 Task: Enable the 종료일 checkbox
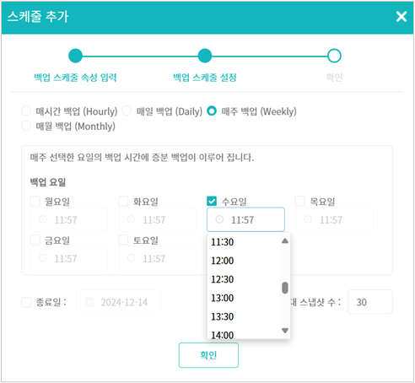click(x=26, y=303)
